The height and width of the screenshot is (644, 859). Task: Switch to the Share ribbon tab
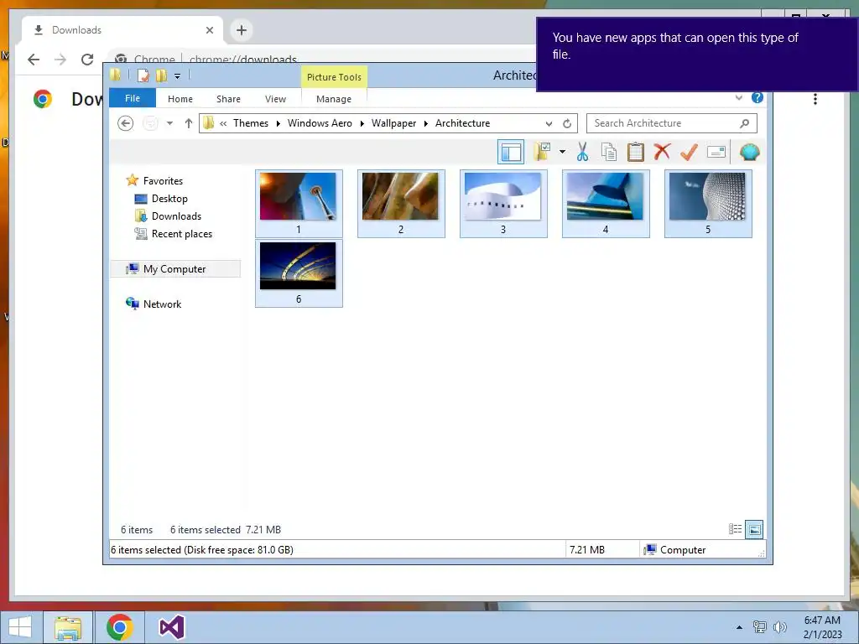228,99
